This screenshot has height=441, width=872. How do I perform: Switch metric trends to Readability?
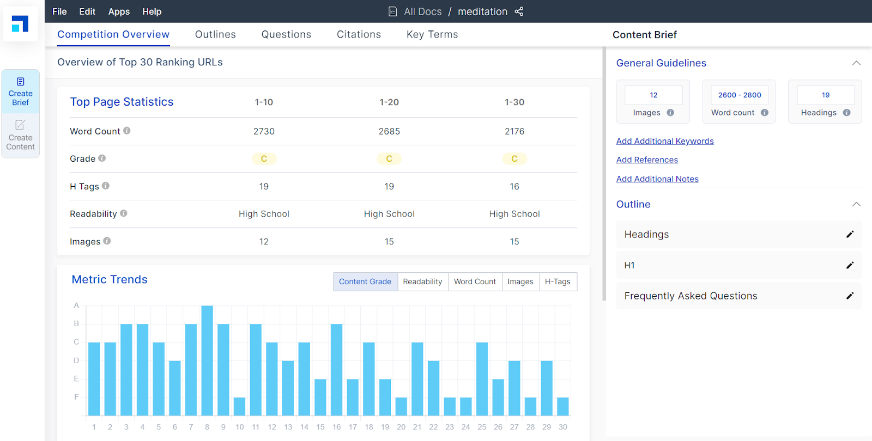click(x=422, y=281)
